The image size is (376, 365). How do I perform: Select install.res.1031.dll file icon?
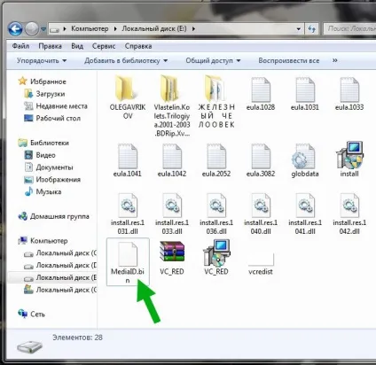(128, 205)
